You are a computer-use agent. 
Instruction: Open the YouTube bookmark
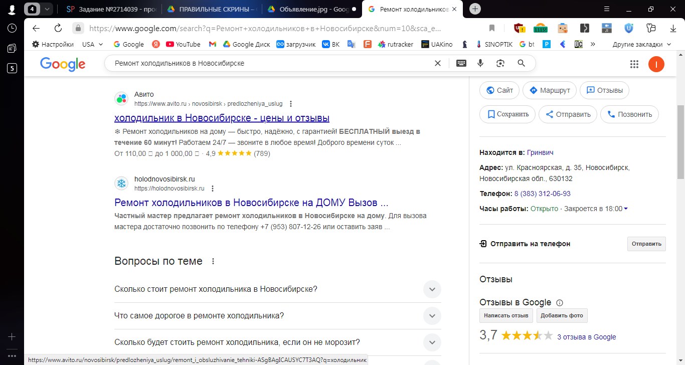(x=183, y=44)
